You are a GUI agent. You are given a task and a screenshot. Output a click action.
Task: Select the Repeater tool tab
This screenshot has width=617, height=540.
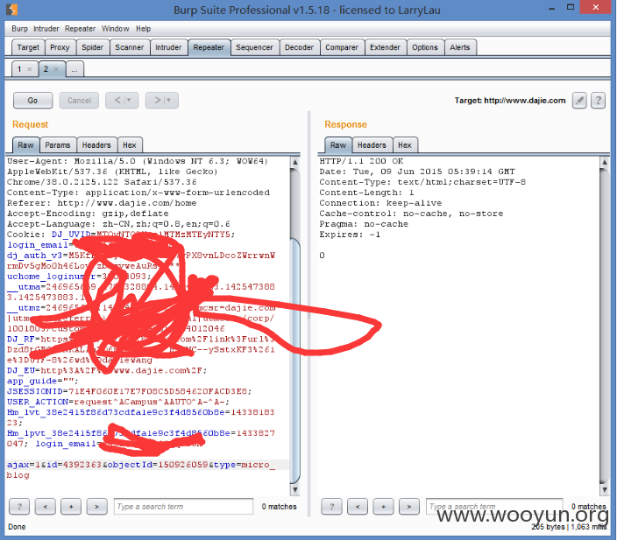coord(209,47)
